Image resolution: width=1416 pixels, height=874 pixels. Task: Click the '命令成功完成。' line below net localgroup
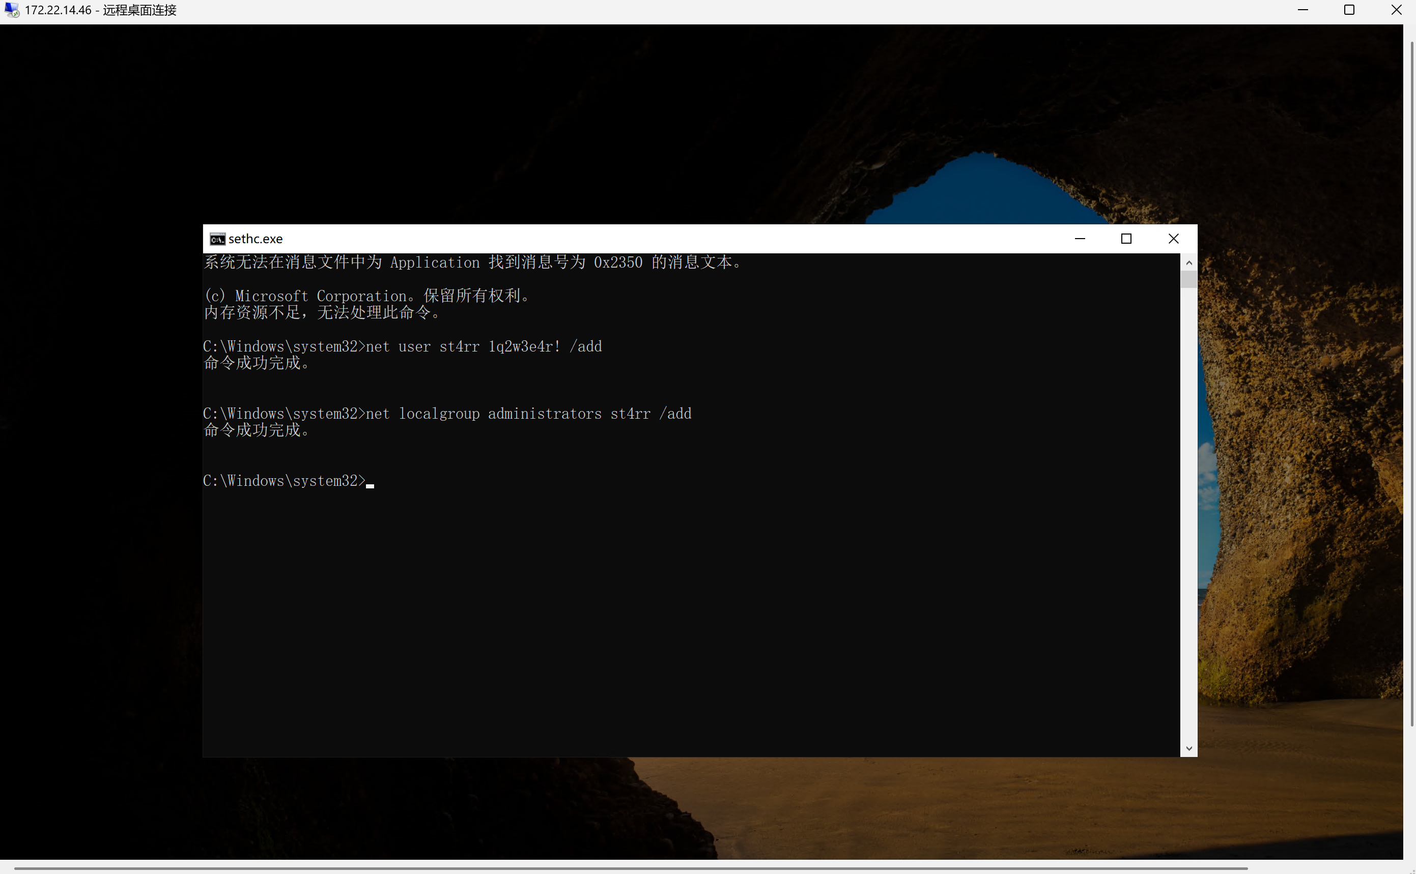pos(258,430)
